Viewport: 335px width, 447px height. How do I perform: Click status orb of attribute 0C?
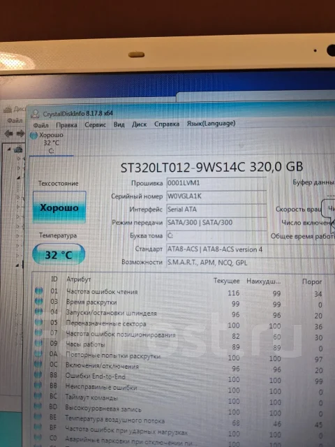38,364
